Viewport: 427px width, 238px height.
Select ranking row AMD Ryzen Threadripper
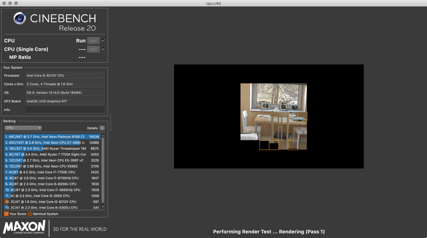pyautogui.click(x=52, y=149)
